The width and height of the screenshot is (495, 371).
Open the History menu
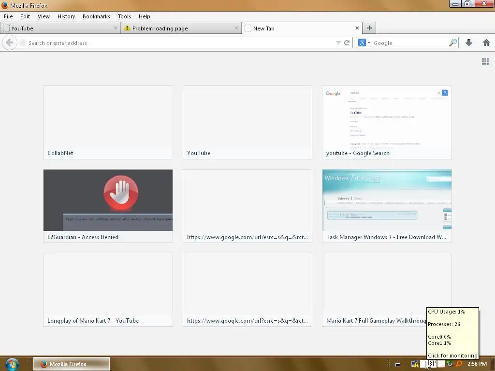pos(66,16)
